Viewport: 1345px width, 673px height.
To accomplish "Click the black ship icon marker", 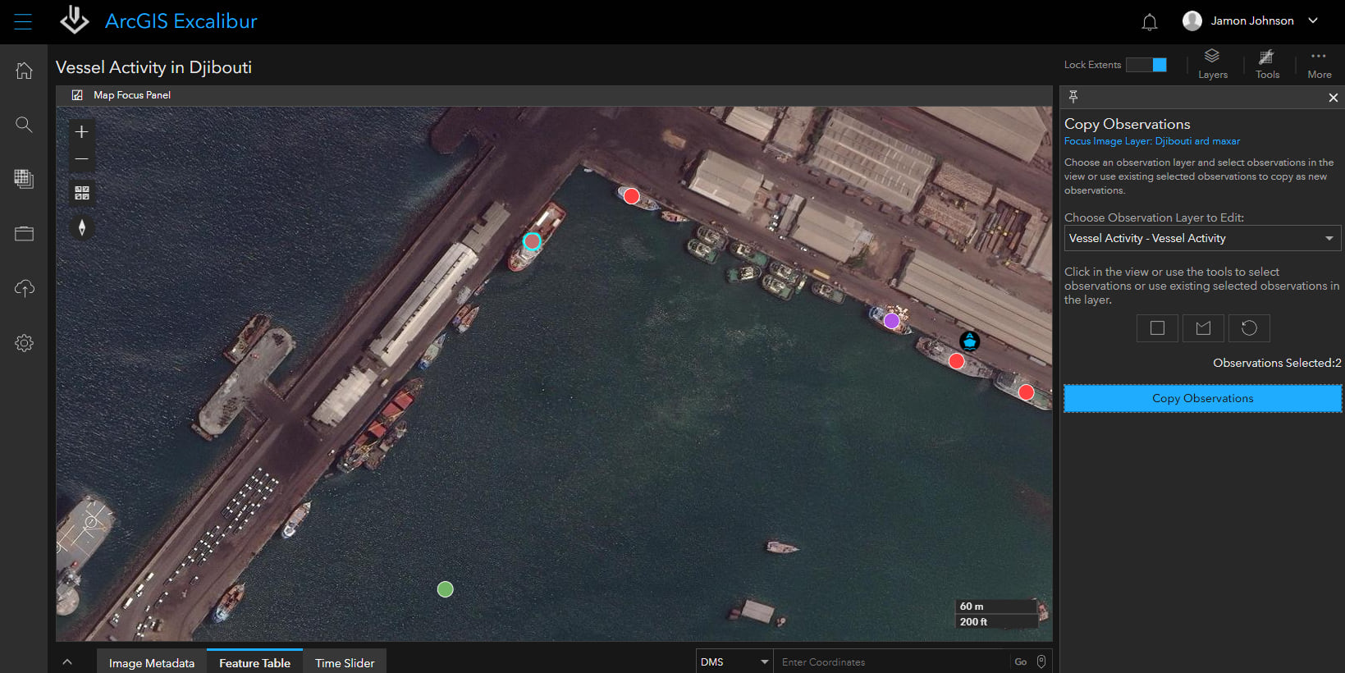I will point(969,341).
